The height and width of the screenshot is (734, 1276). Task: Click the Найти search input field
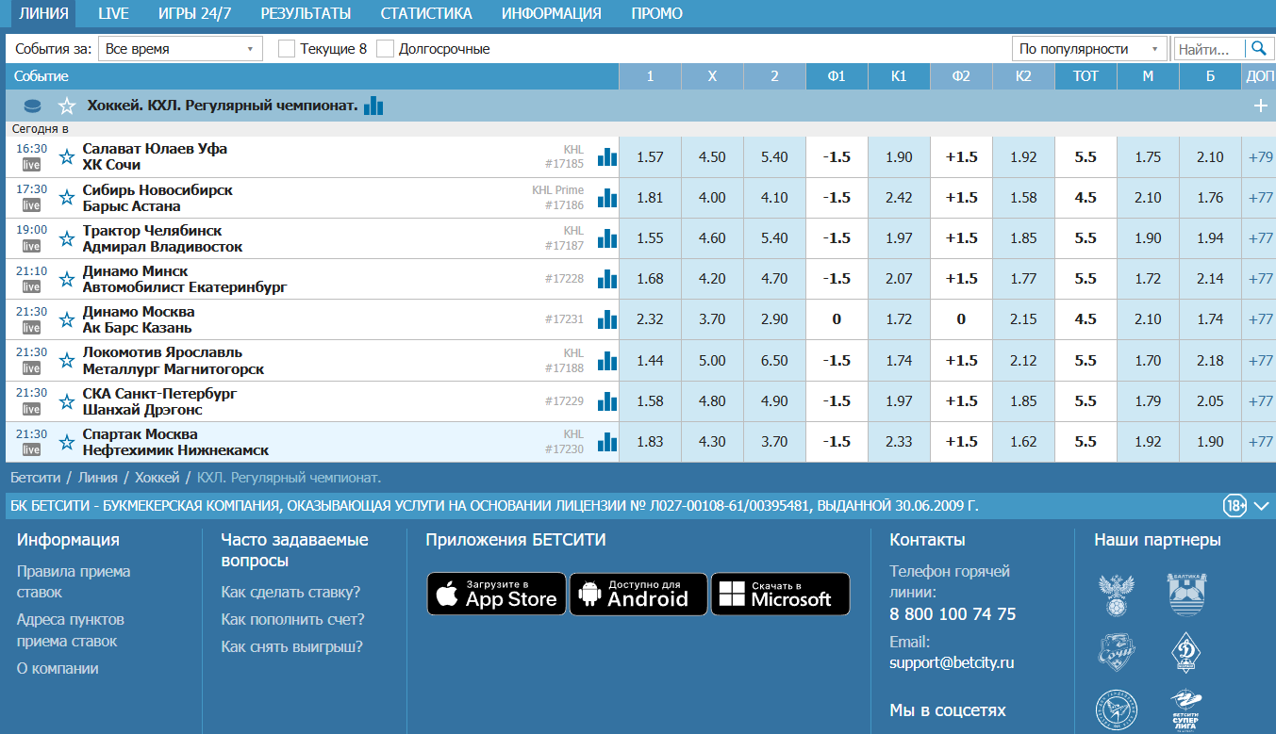coord(1209,49)
